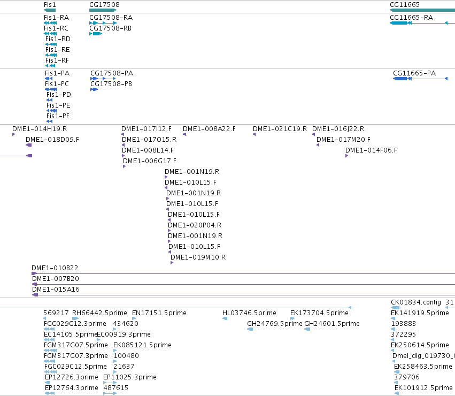Viewport: 455px width, 396px height.
Task: Open the Fis1-RA transcript label
Action: pyautogui.click(x=56, y=18)
